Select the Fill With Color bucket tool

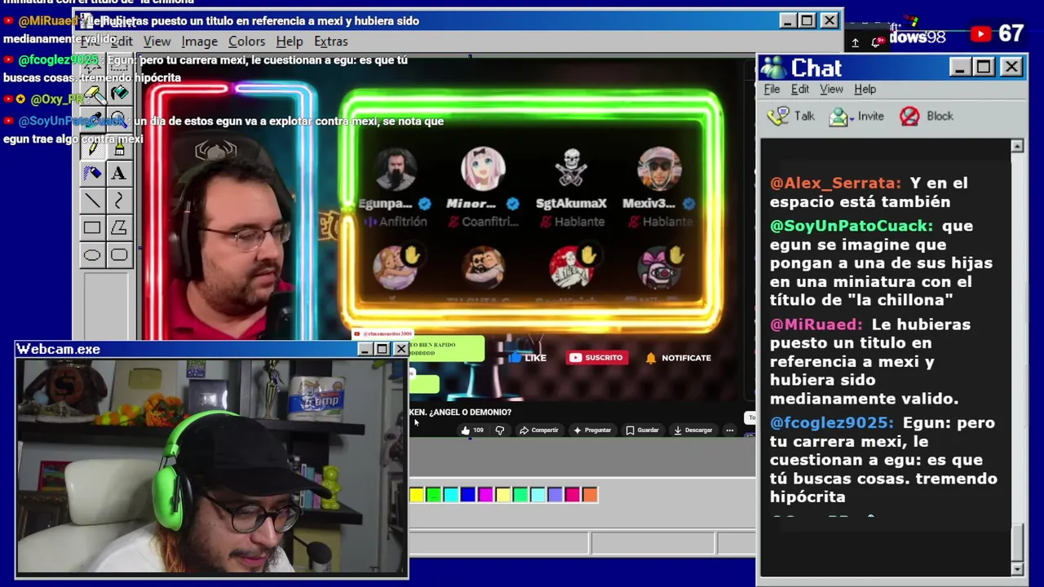[119, 93]
